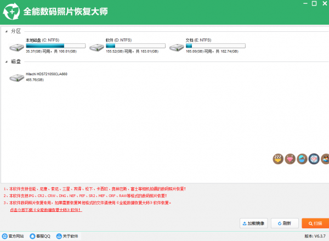Select the Hitachi HDS721050CLA660 disk icon

pyautogui.click(x=16, y=77)
